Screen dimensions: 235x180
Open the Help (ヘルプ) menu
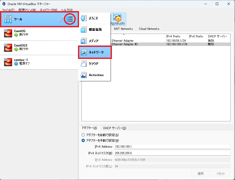coord(67,10)
